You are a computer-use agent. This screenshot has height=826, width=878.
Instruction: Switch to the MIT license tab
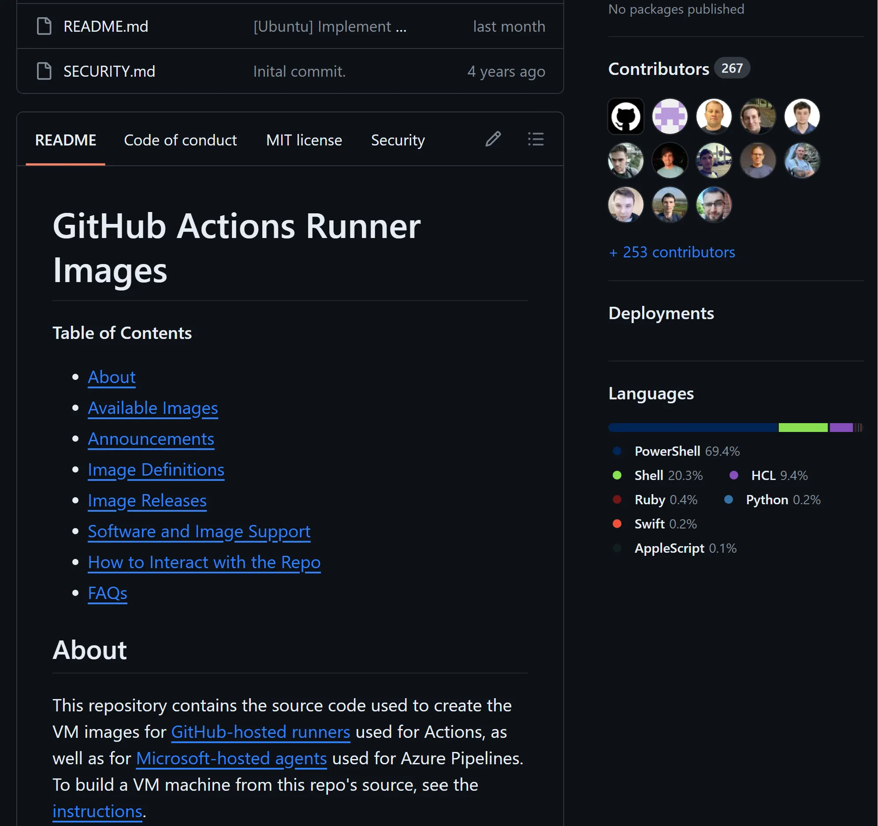[x=304, y=141]
